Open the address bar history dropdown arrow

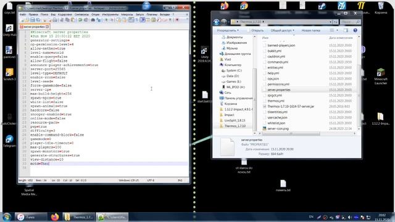pos(330,22)
